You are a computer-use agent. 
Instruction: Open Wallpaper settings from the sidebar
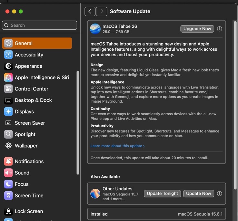37,146
